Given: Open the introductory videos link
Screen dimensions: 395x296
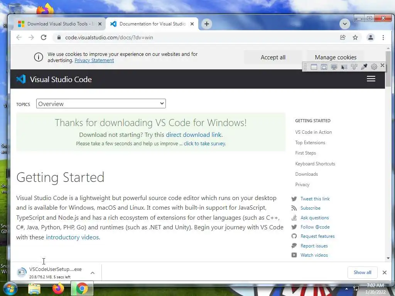Looking at the screenshot, I should pos(72,237).
